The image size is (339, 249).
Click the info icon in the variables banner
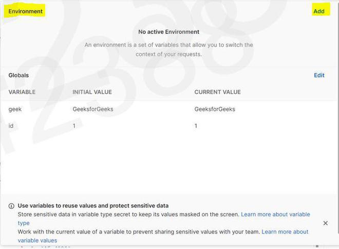tap(11, 206)
